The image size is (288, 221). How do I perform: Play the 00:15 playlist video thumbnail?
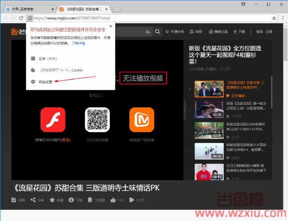[x=209, y=172]
